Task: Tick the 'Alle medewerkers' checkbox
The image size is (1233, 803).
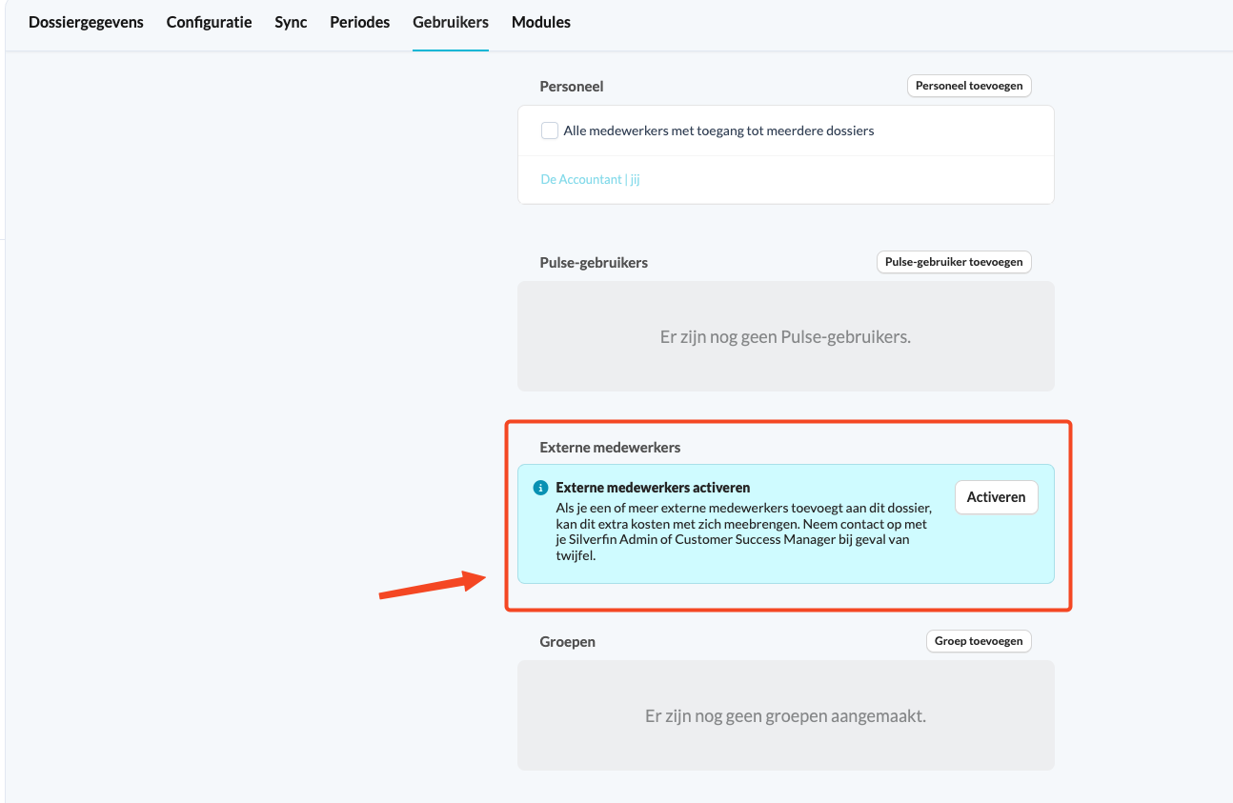Action: click(x=550, y=130)
